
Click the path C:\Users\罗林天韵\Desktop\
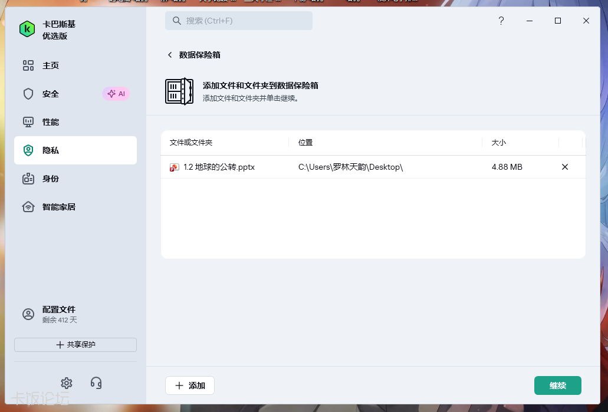point(350,167)
